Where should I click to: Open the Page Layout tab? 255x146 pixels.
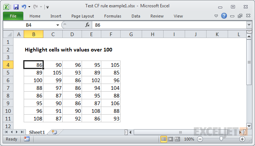[83, 16]
